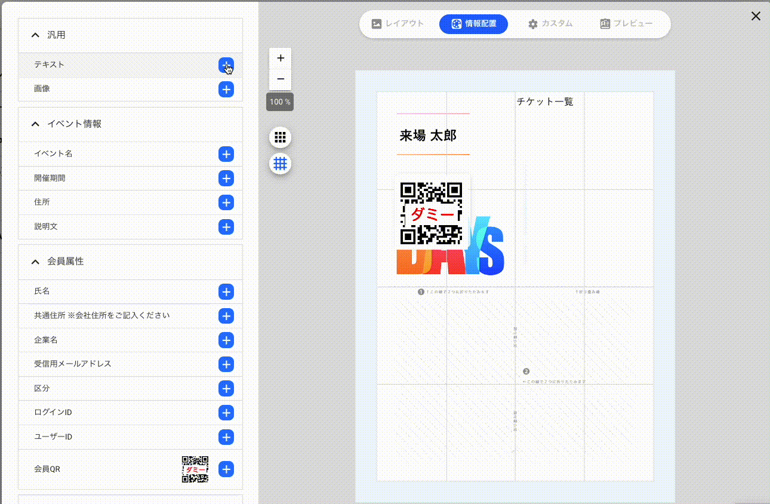Add 開催期間 field via plus icon
The image size is (770, 504).
coord(226,179)
